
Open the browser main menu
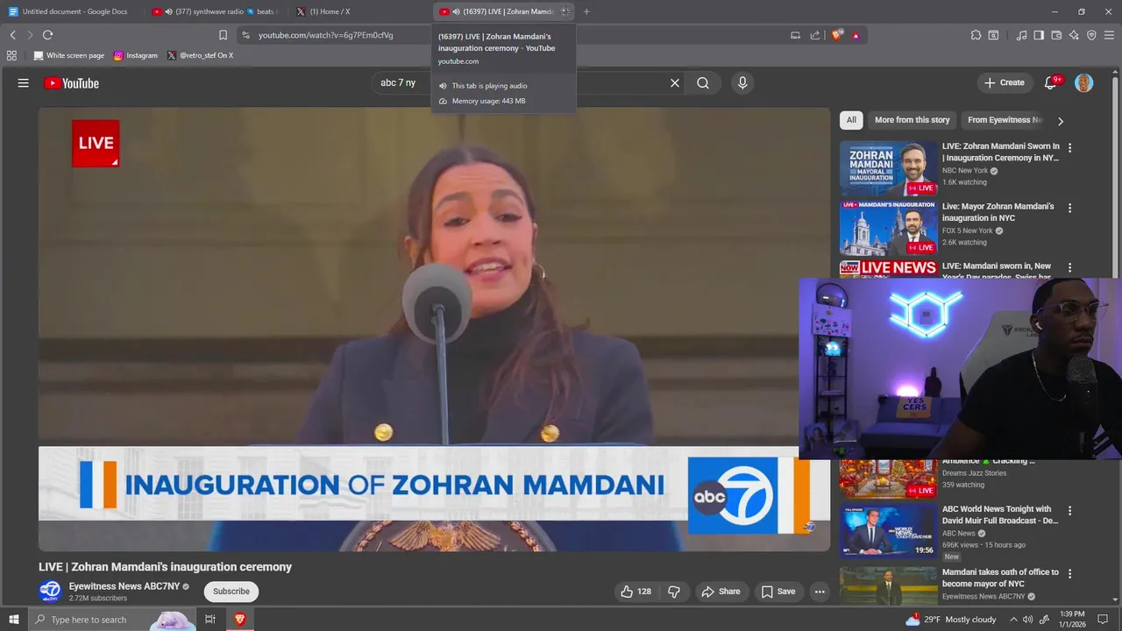pyautogui.click(x=1109, y=35)
